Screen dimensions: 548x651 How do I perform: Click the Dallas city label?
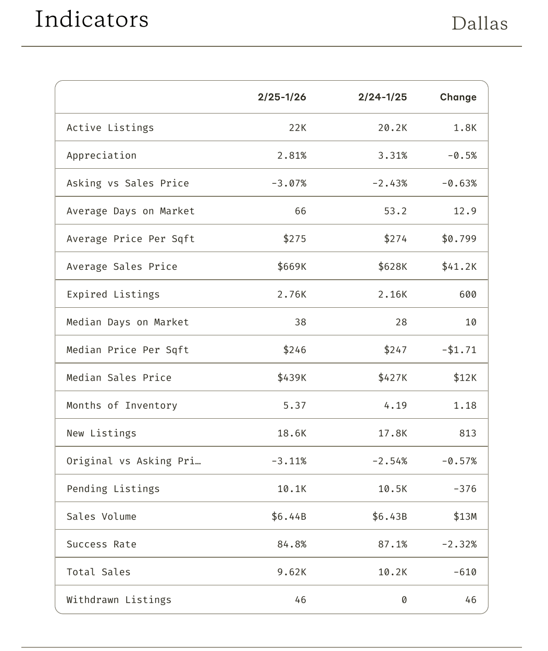click(479, 23)
